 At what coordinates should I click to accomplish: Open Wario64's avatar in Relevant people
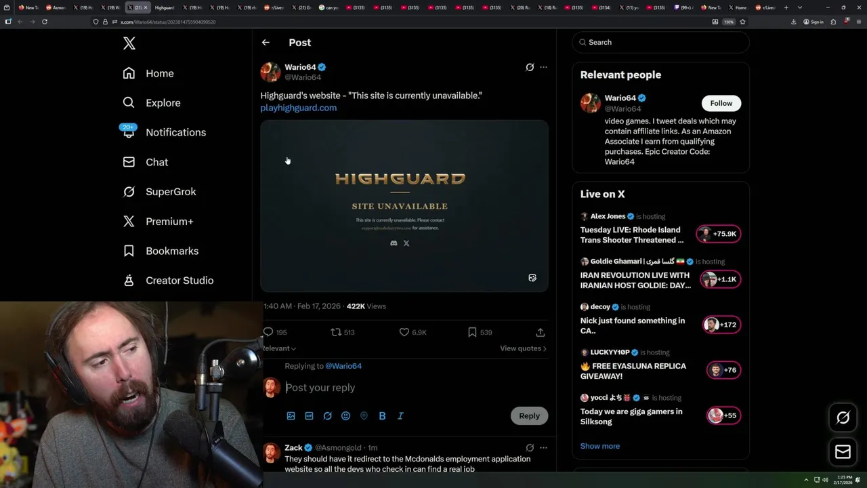[591, 103]
